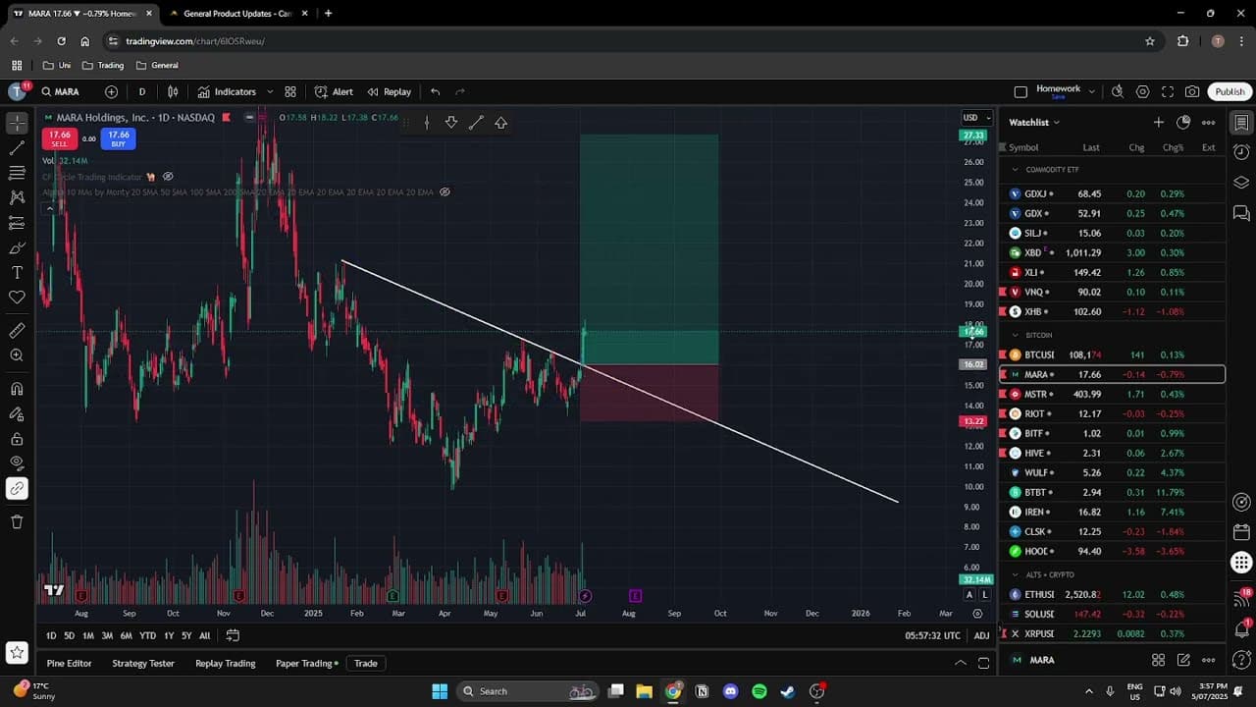Toggle the log scale L button
This screenshot has height=707, width=1256.
(x=984, y=594)
